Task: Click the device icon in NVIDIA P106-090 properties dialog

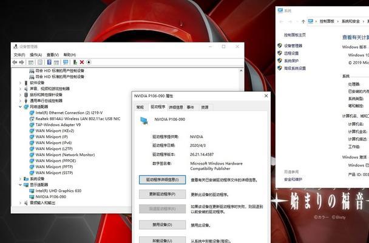Action: pos(144,121)
